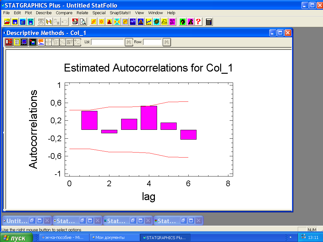Open the histogram bar chart icon
The width and height of the screenshot is (323, 242).
pyautogui.click(x=109, y=22)
